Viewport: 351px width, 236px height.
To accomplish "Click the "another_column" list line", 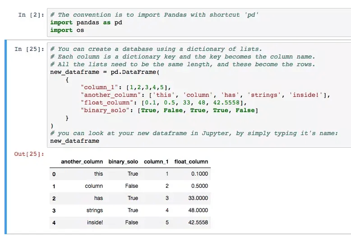I will 205,95.
